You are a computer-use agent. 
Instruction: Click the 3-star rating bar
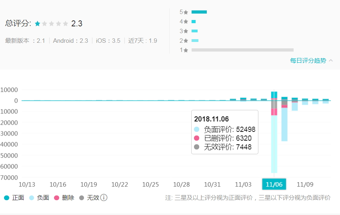click(194, 31)
